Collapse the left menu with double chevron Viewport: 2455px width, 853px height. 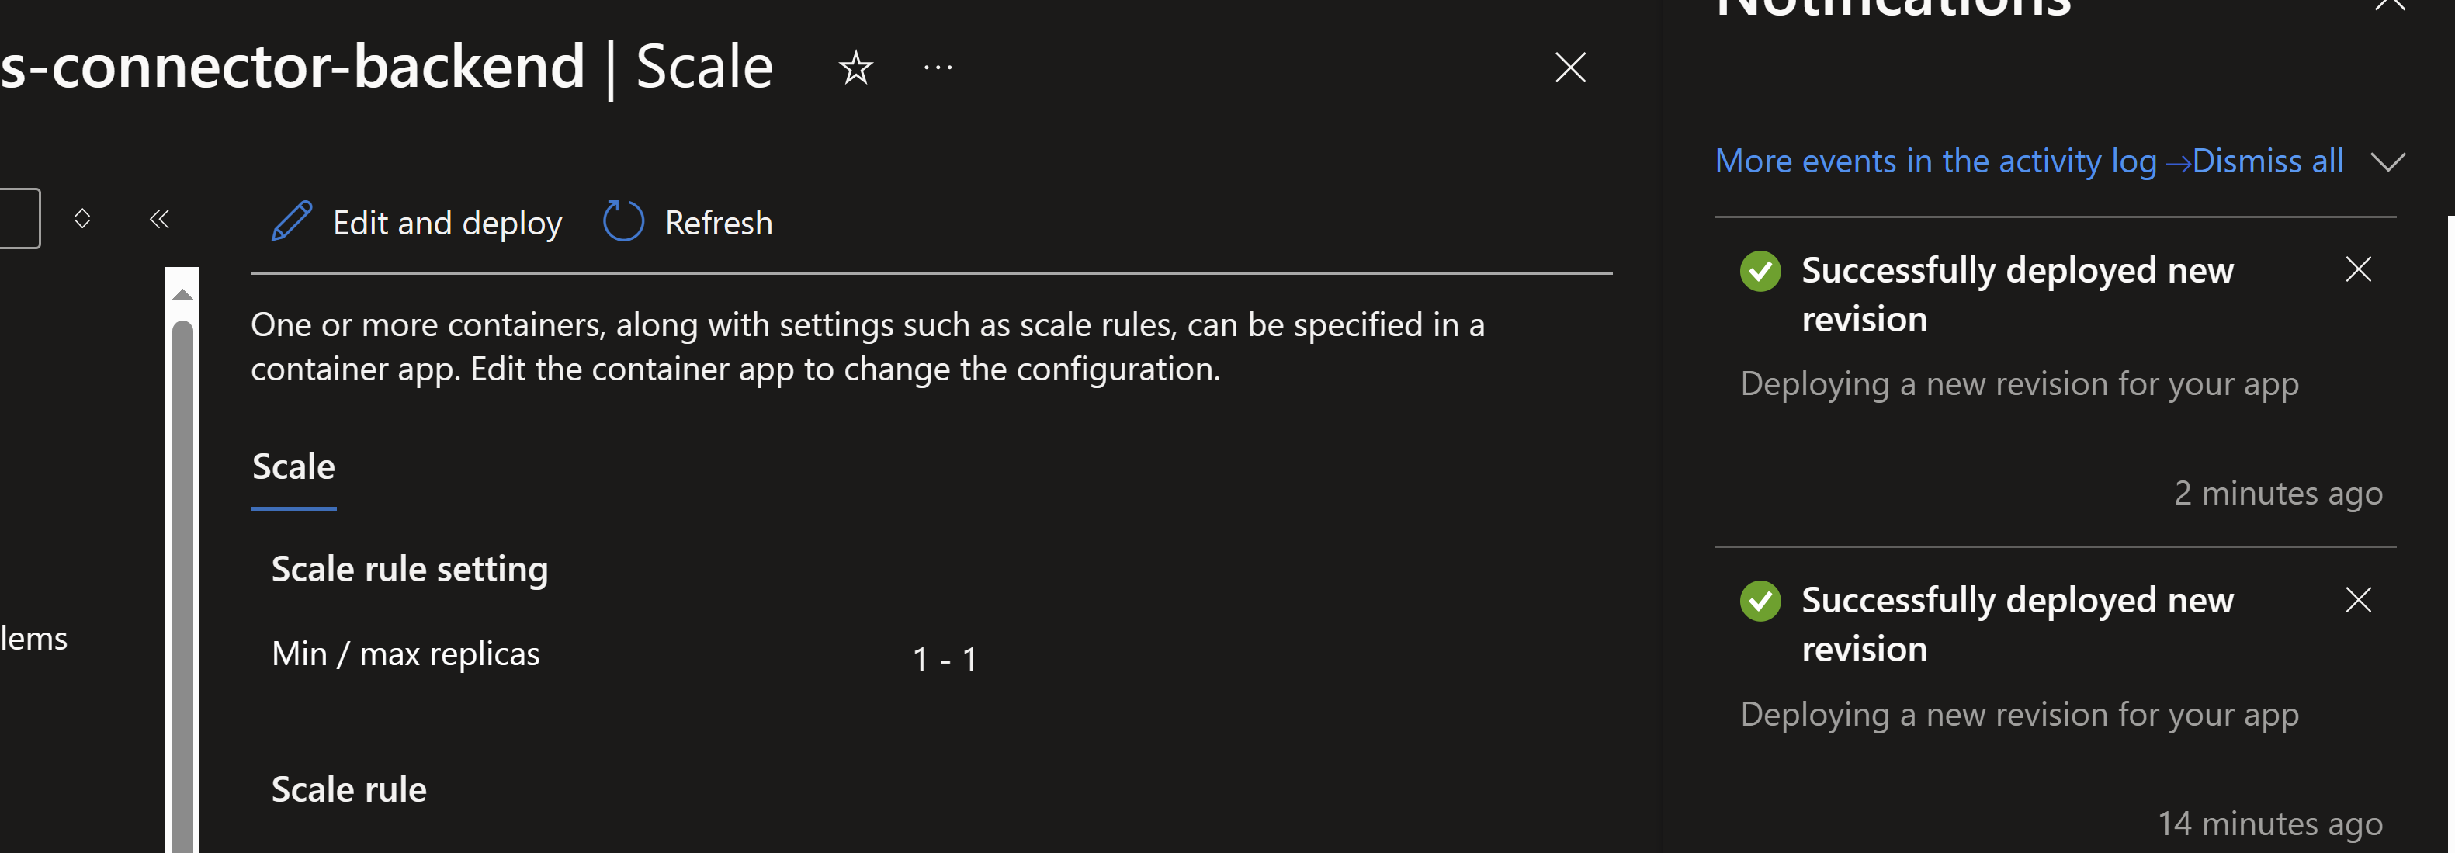coord(159,218)
